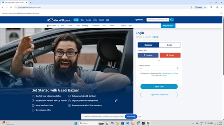Open Visual Studio Code from taskbar
This screenshot has width=224, height=126.
tap(128, 123)
